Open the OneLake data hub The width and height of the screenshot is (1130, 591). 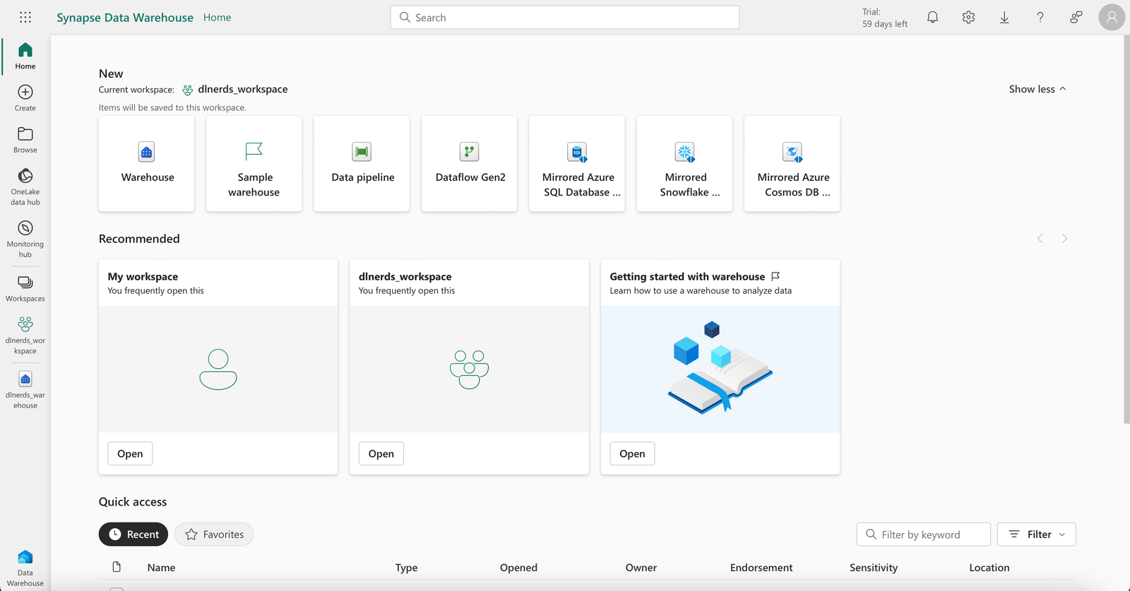(x=25, y=187)
